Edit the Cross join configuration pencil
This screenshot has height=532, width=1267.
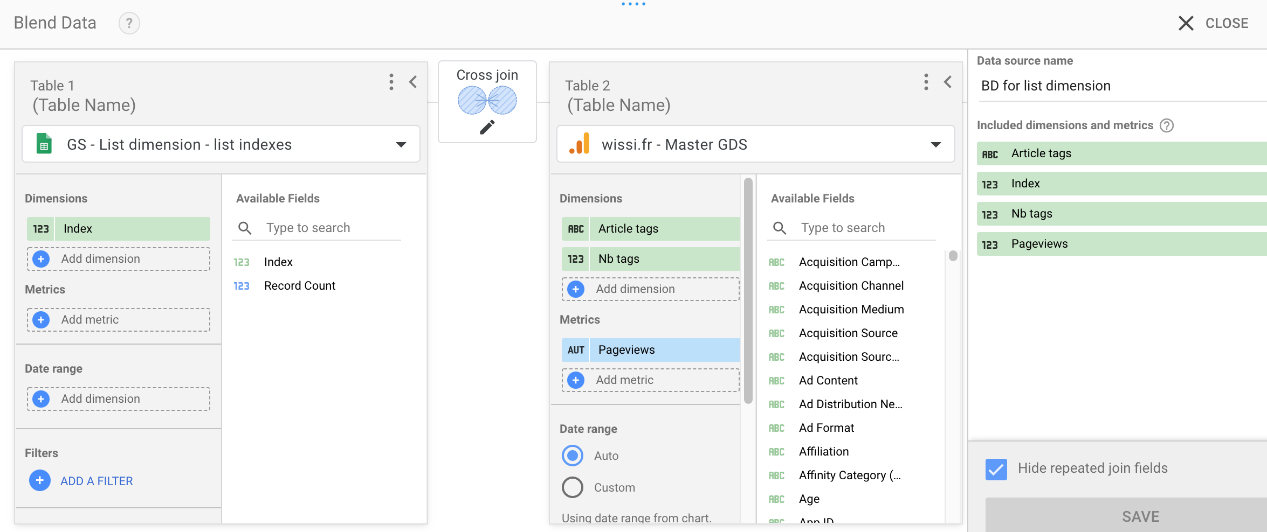click(x=487, y=127)
